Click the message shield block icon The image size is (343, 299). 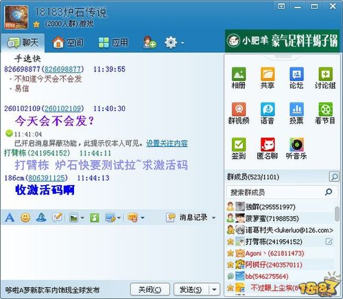(132, 217)
